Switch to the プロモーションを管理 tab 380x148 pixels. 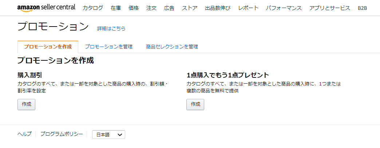tap(109, 47)
